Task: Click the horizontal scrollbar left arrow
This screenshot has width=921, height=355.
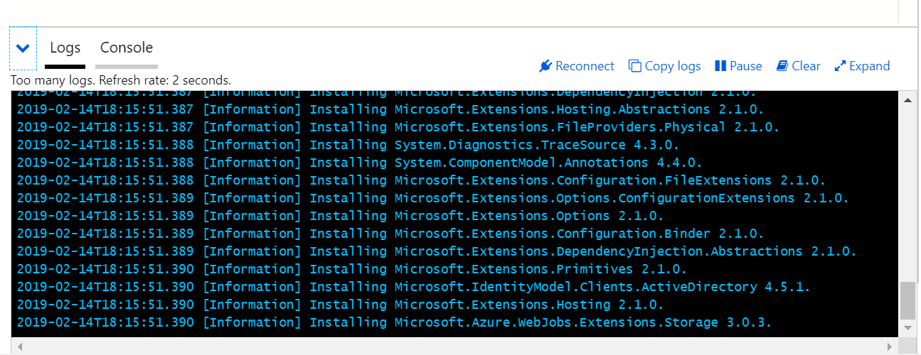Action: 19,346
